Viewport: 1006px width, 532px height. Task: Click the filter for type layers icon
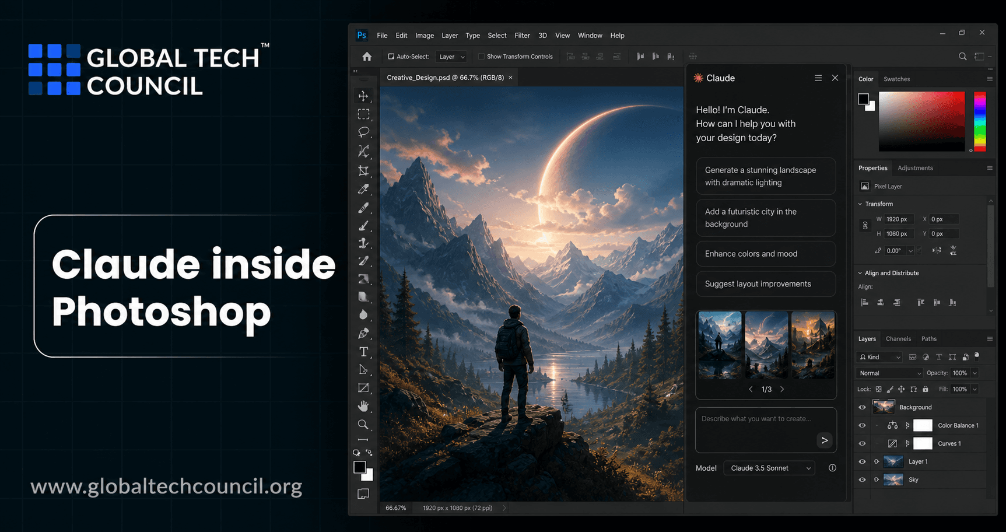click(x=939, y=357)
